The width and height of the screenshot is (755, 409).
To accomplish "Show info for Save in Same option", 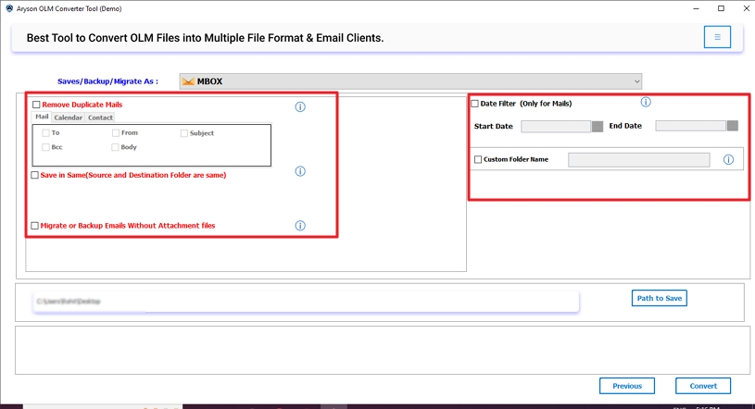I will [x=300, y=171].
